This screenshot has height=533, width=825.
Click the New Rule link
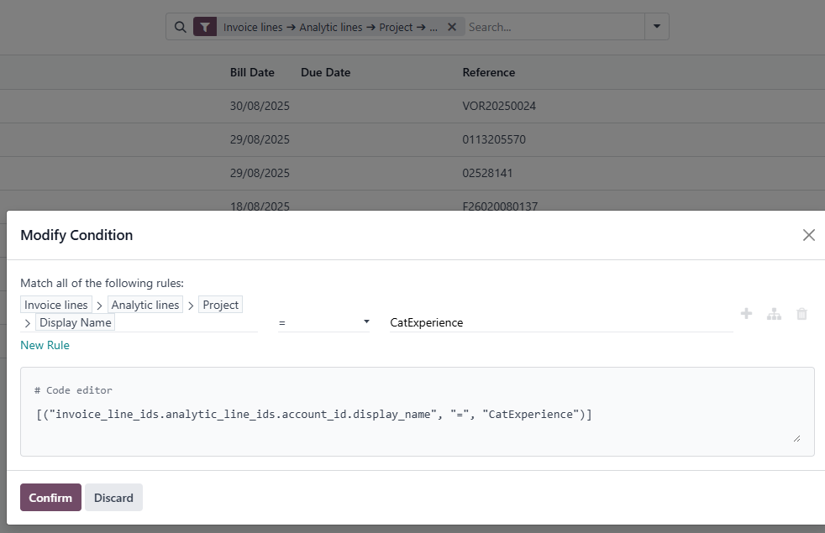45,345
